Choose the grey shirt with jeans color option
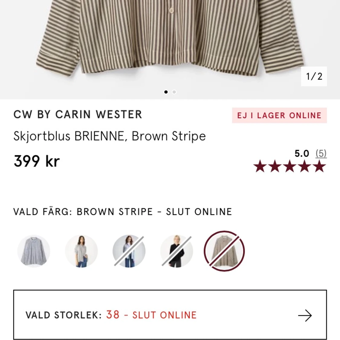 coord(81,251)
